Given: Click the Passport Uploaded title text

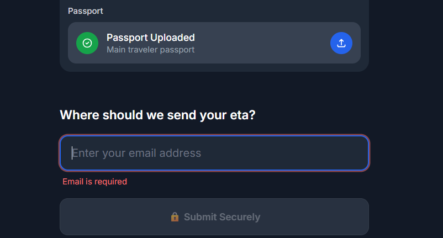Looking at the screenshot, I should 150,38.
